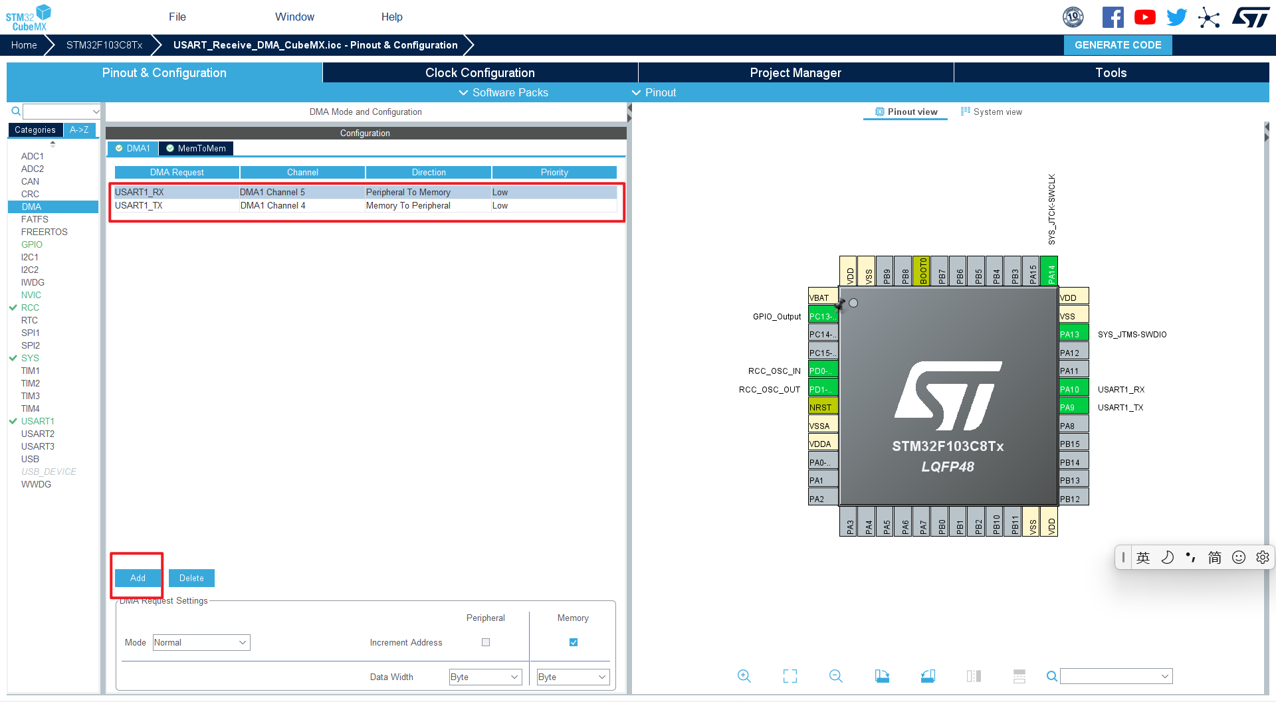1276x702 pixels.
Task: Open the Memory data width Byte dropdown
Action: click(x=573, y=677)
